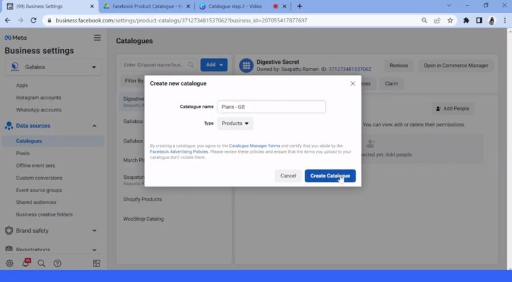Open Instagram accounts in the sidebar
This screenshot has height=282, width=512.
pyautogui.click(x=39, y=98)
